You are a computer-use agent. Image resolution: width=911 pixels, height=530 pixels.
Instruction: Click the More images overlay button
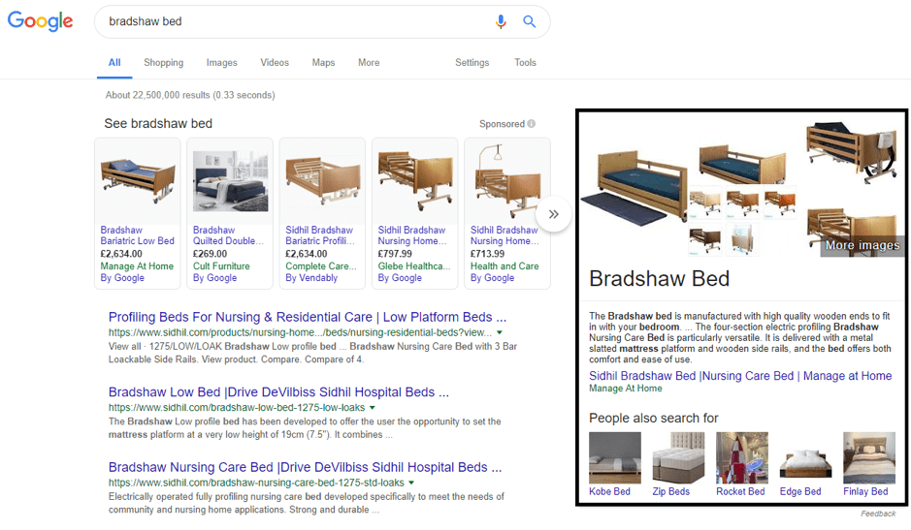(862, 246)
